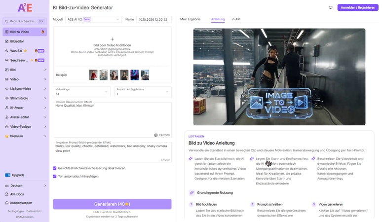The image size is (382, 222).
Task: Select first example thumbnail with red outfit
Action: [93, 75]
